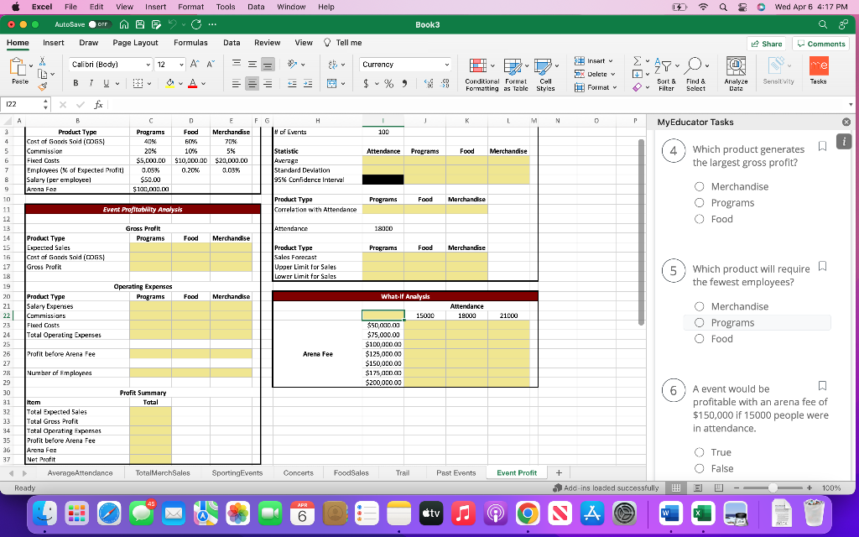Open the Currency number format dropdown

point(446,65)
